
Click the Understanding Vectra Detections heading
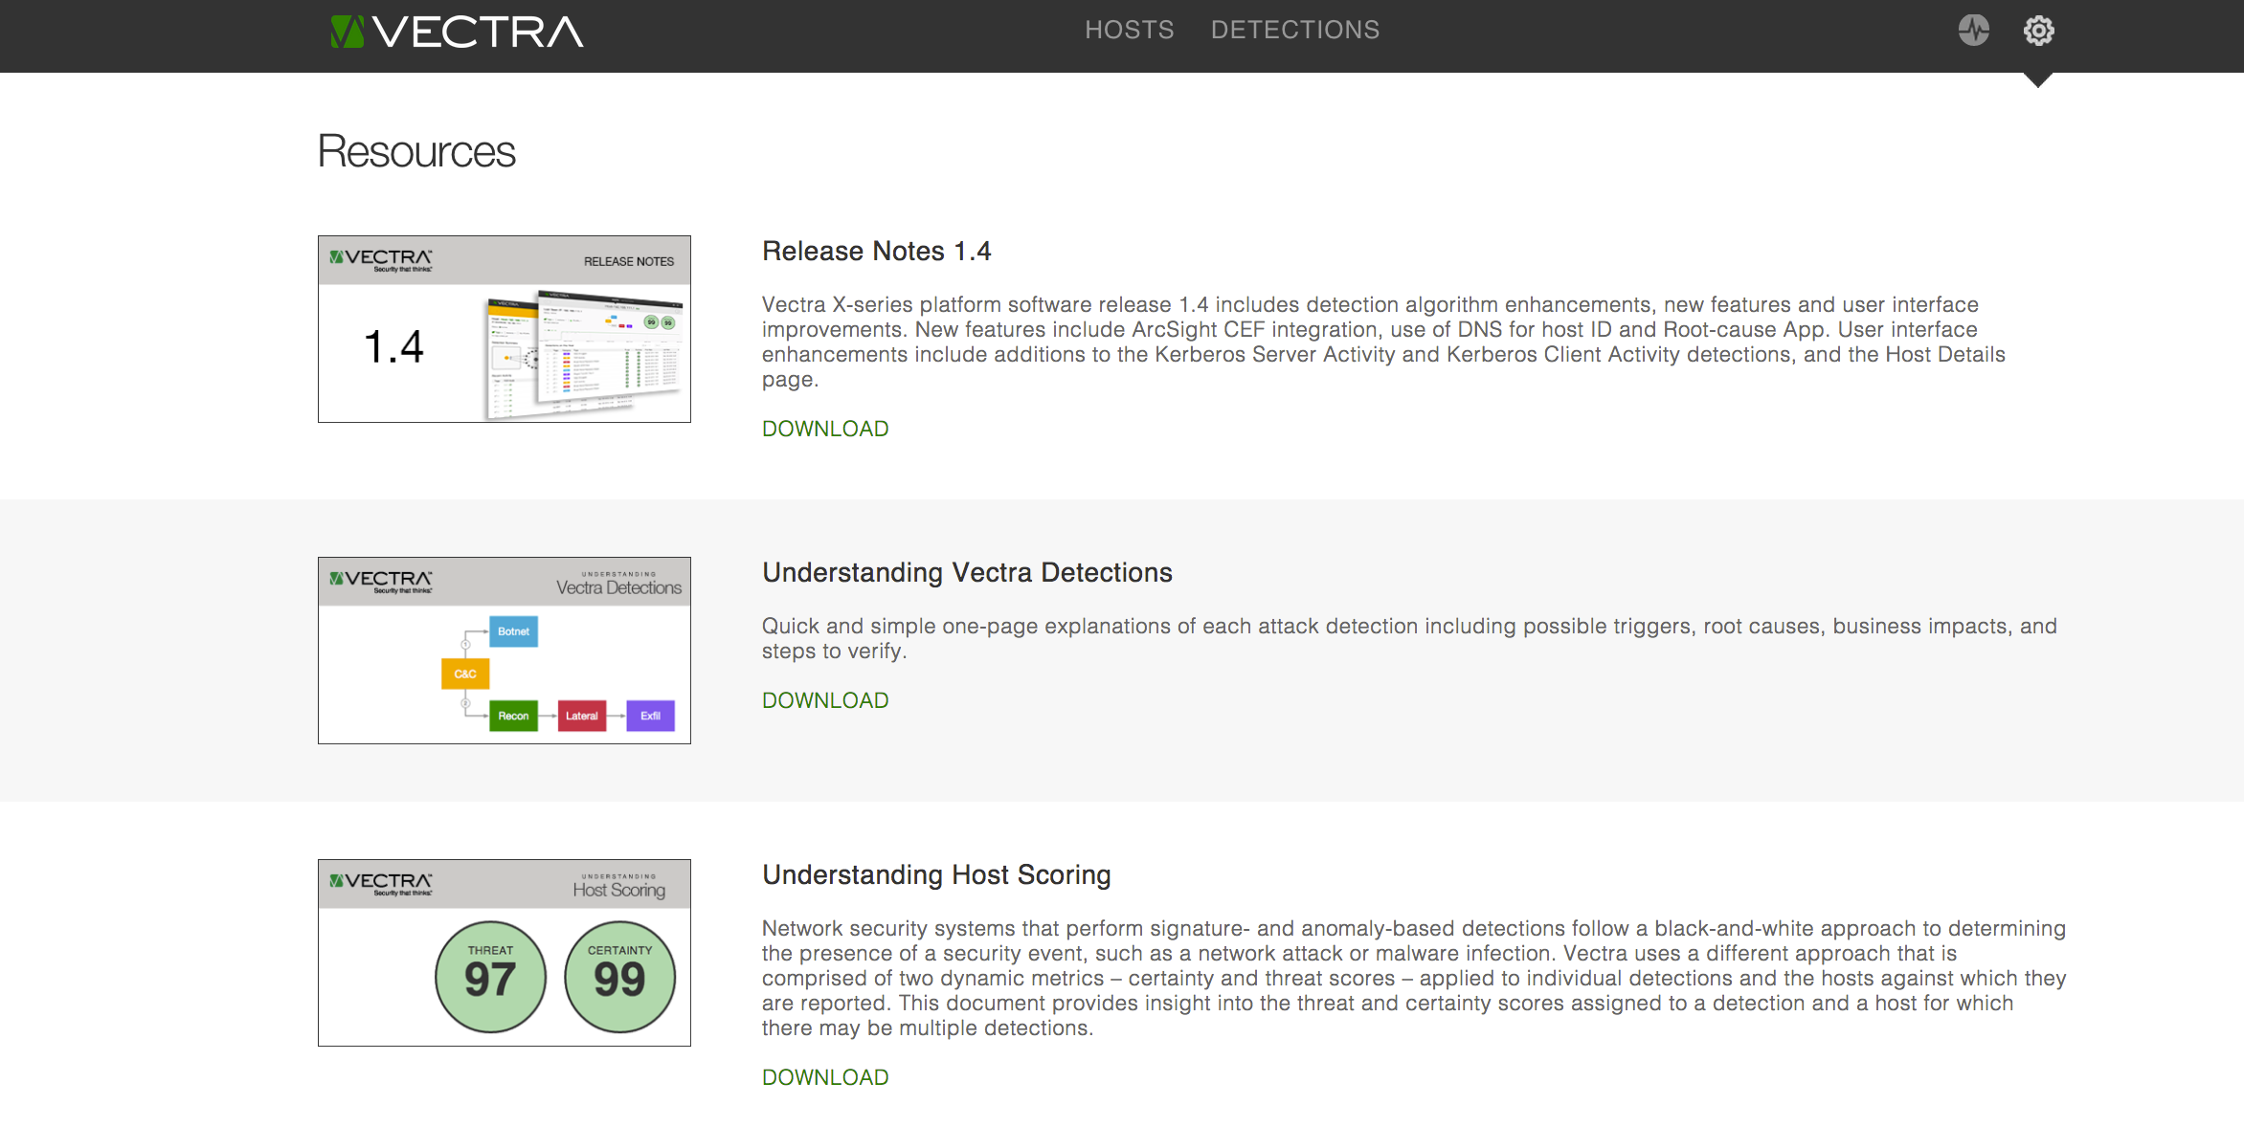pos(967,572)
